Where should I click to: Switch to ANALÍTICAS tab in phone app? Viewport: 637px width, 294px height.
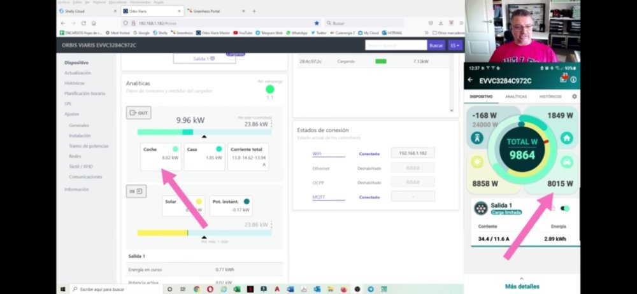516,97
